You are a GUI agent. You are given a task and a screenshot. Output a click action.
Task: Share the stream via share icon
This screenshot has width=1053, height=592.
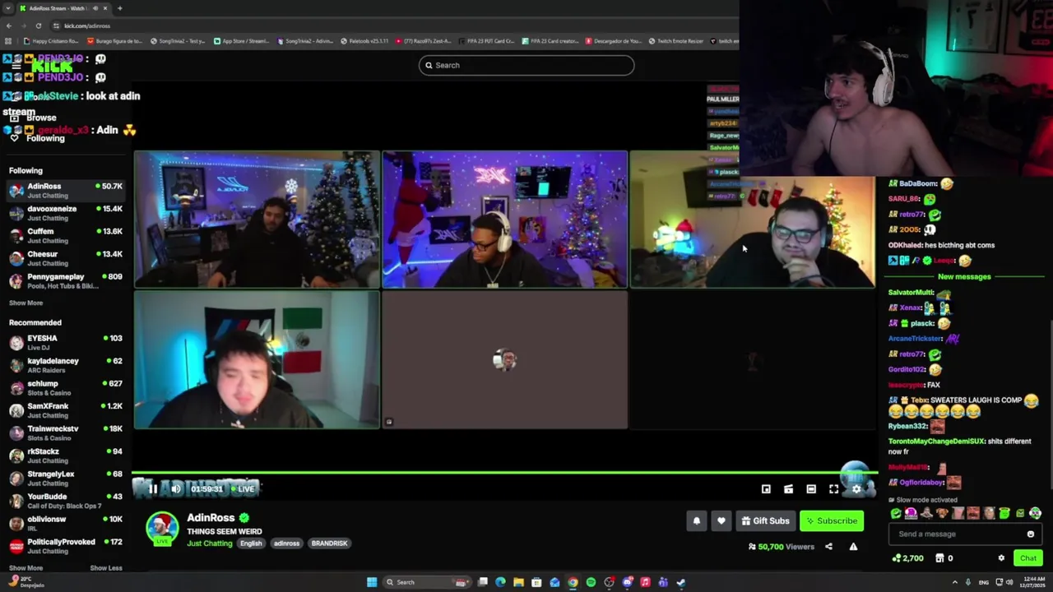[x=828, y=547]
